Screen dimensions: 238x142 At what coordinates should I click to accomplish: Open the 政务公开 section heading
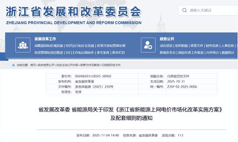[x=167, y=39]
